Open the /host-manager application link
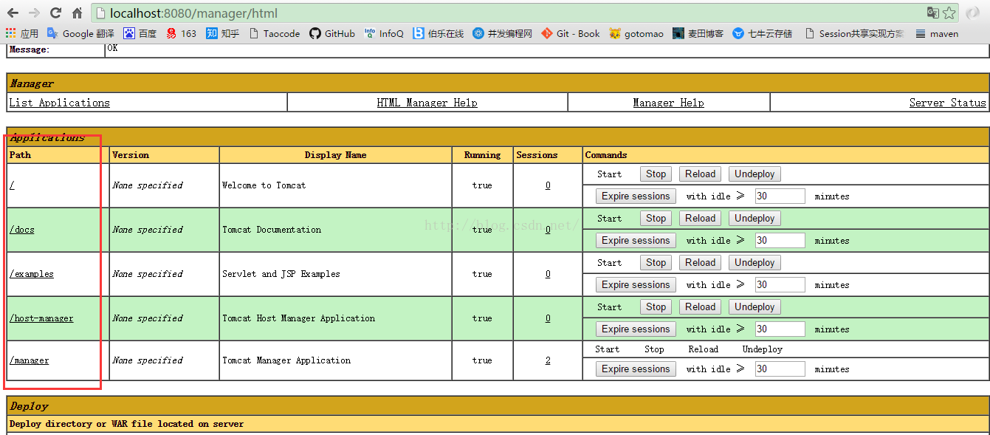990x435 pixels. [41, 318]
